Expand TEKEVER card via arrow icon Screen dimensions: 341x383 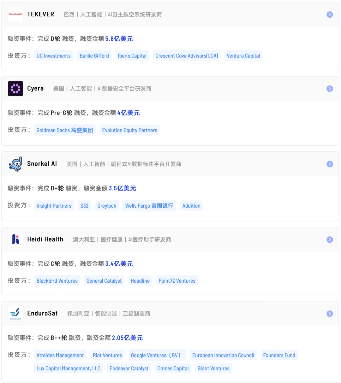click(330, 15)
